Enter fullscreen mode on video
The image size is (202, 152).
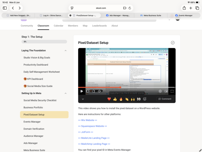pos(172,91)
